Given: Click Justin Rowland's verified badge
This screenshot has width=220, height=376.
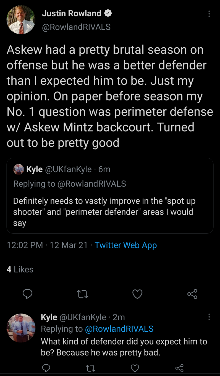Looking at the screenshot, I should [108, 13].
